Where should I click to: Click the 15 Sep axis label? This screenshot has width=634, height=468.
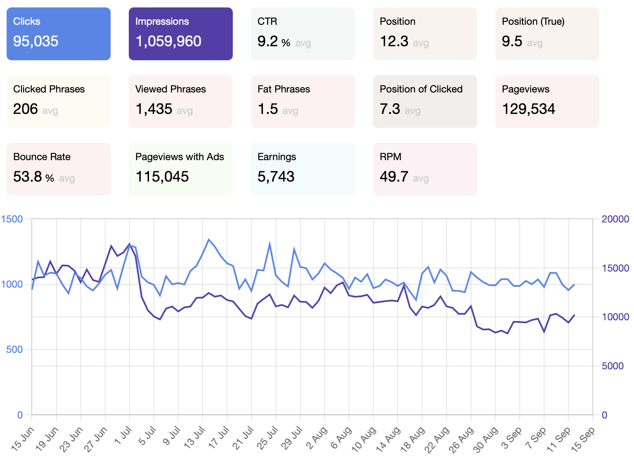[583, 439]
